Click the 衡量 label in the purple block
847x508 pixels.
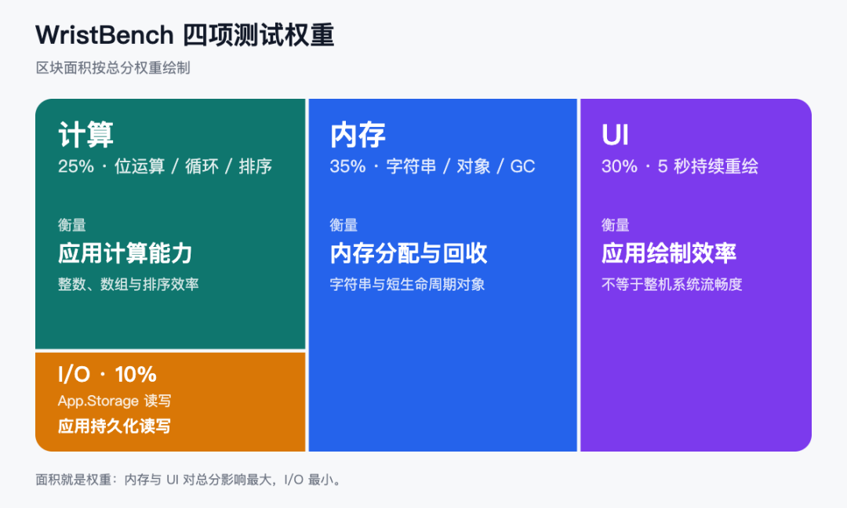point(616,224)
